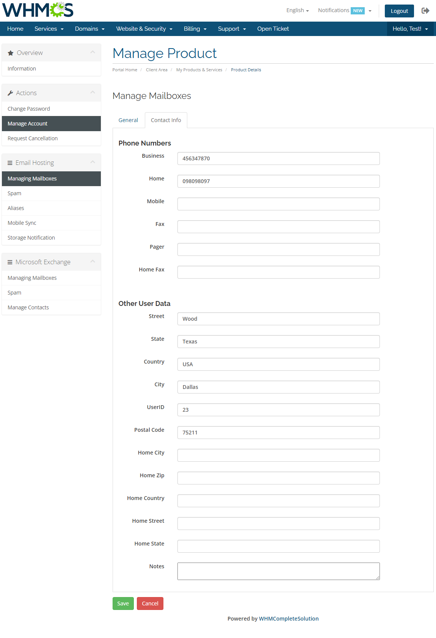Click Open Ticket in navigation bar
436x638 pixels.
(x=273, y=29)
